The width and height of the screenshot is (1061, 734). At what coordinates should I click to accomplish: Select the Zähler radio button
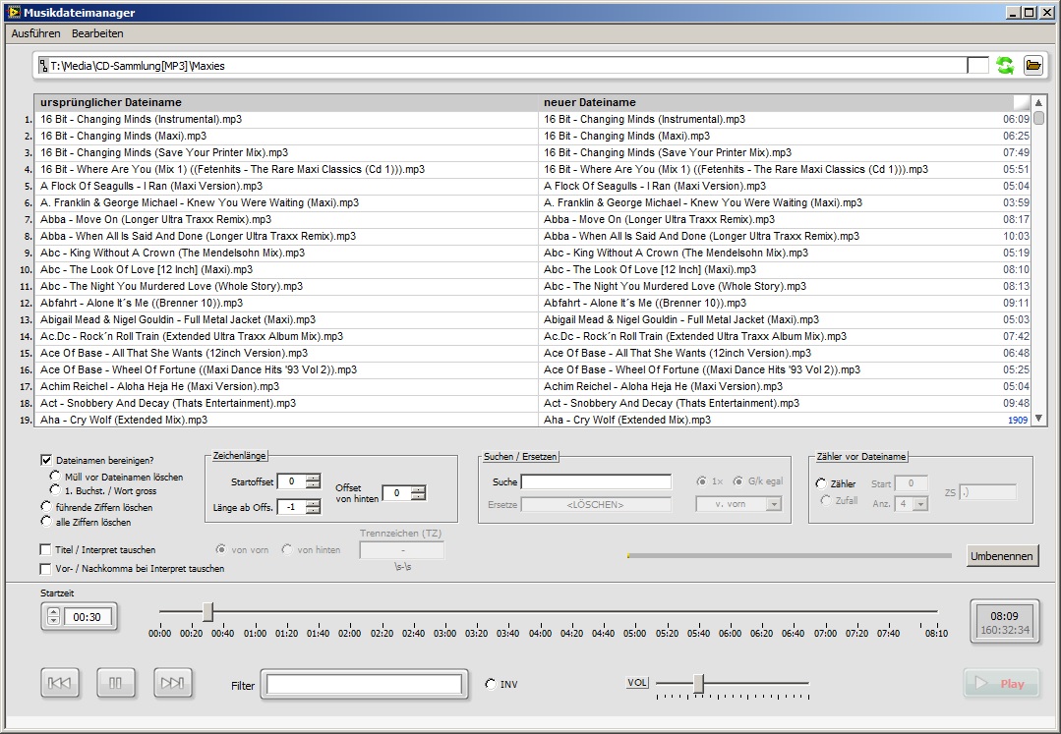pyautogui.click(x=821, y=483)
